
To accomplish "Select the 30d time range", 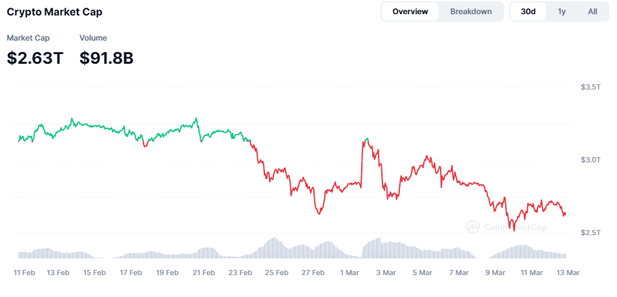I will click(528, 12).
